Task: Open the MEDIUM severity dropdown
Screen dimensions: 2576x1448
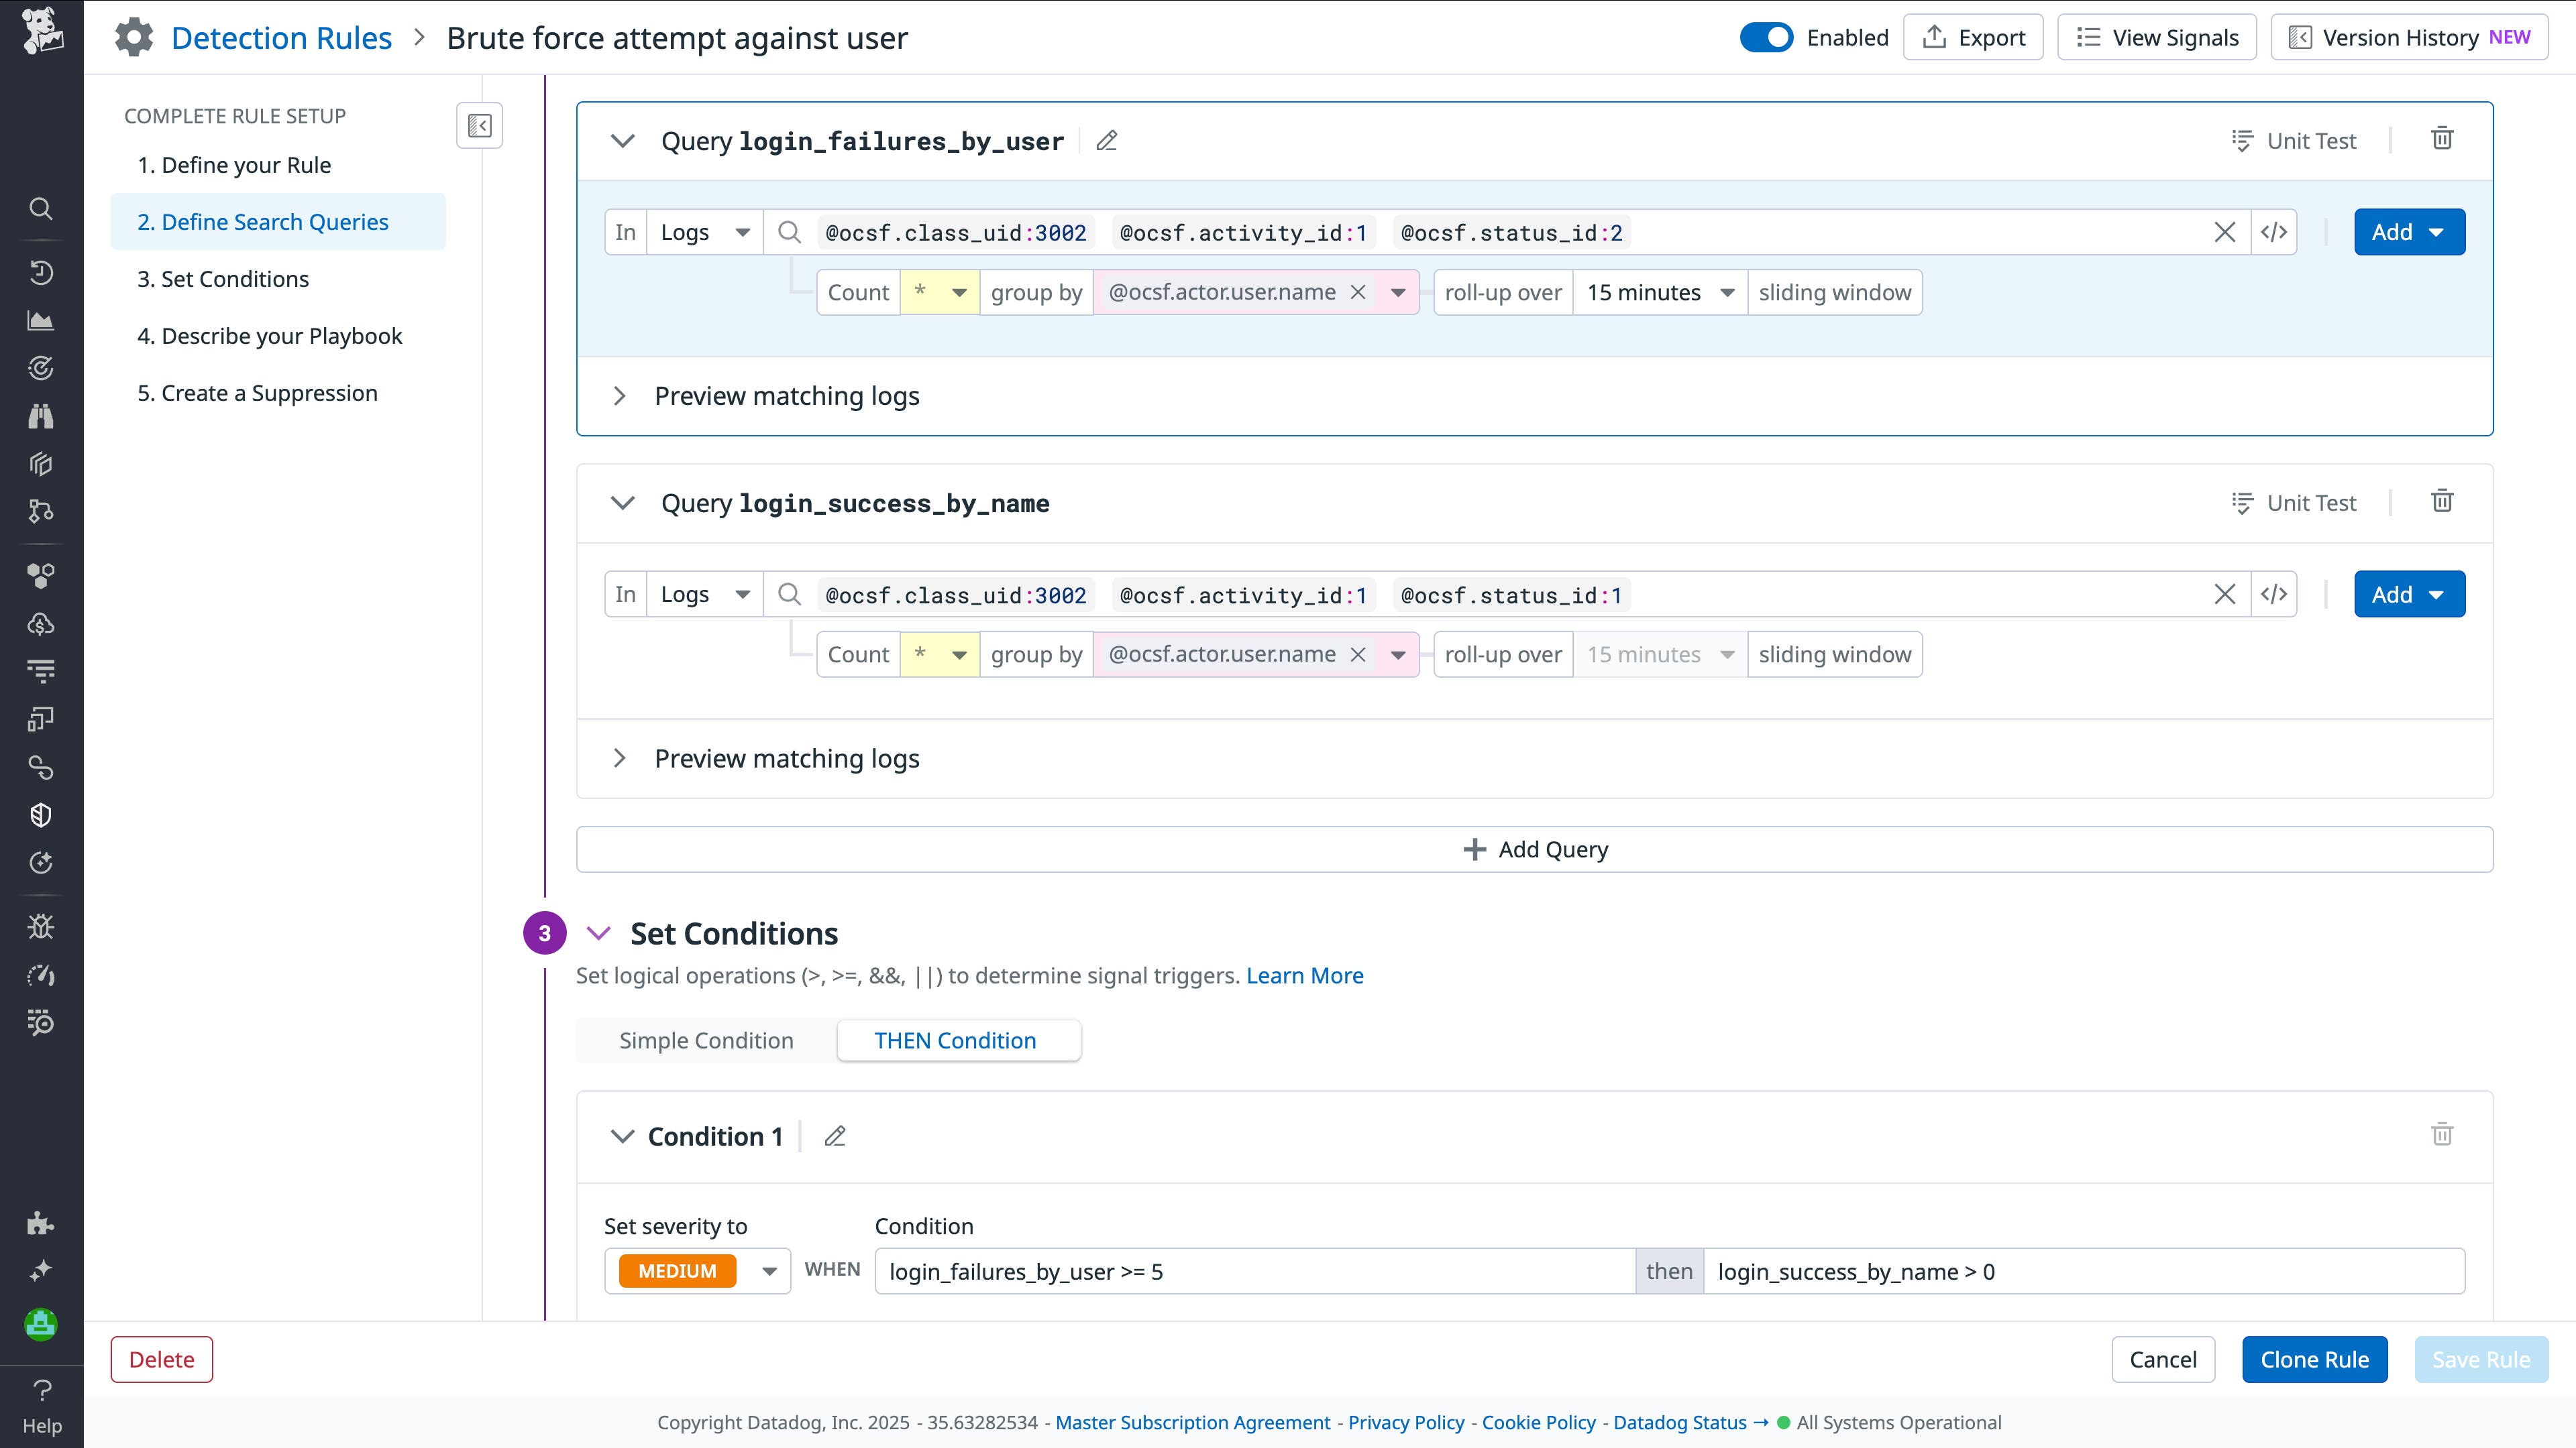Action: [x=769, y=1271]
